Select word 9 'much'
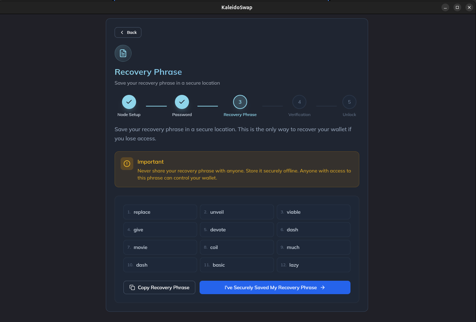The height and width of the screenshot is (322, 476). coord(313,247)
